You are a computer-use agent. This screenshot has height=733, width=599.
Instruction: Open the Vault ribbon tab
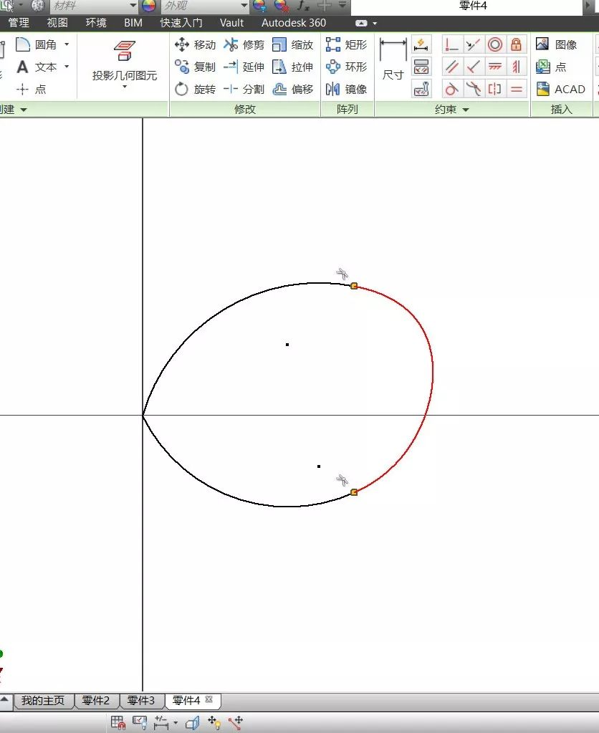pos(231,23)
